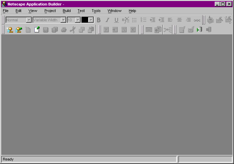Click the increase indent button
This screenshot has height=164, width=234.
161,20
